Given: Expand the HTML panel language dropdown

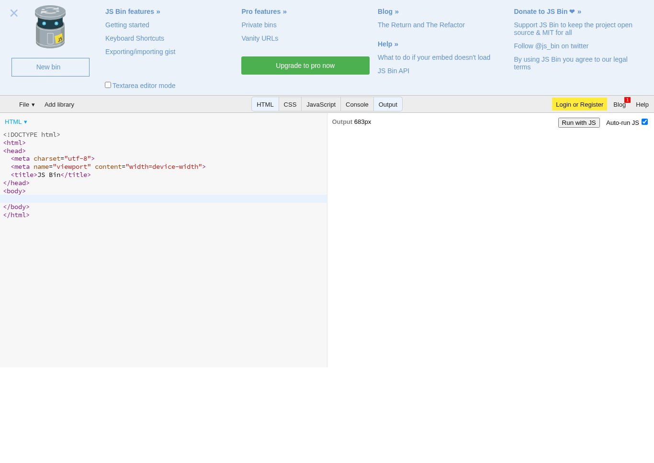Looking at the screenshot, I should (x=16, y=122).
